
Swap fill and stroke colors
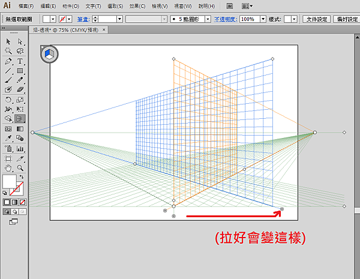coord(22,177)
